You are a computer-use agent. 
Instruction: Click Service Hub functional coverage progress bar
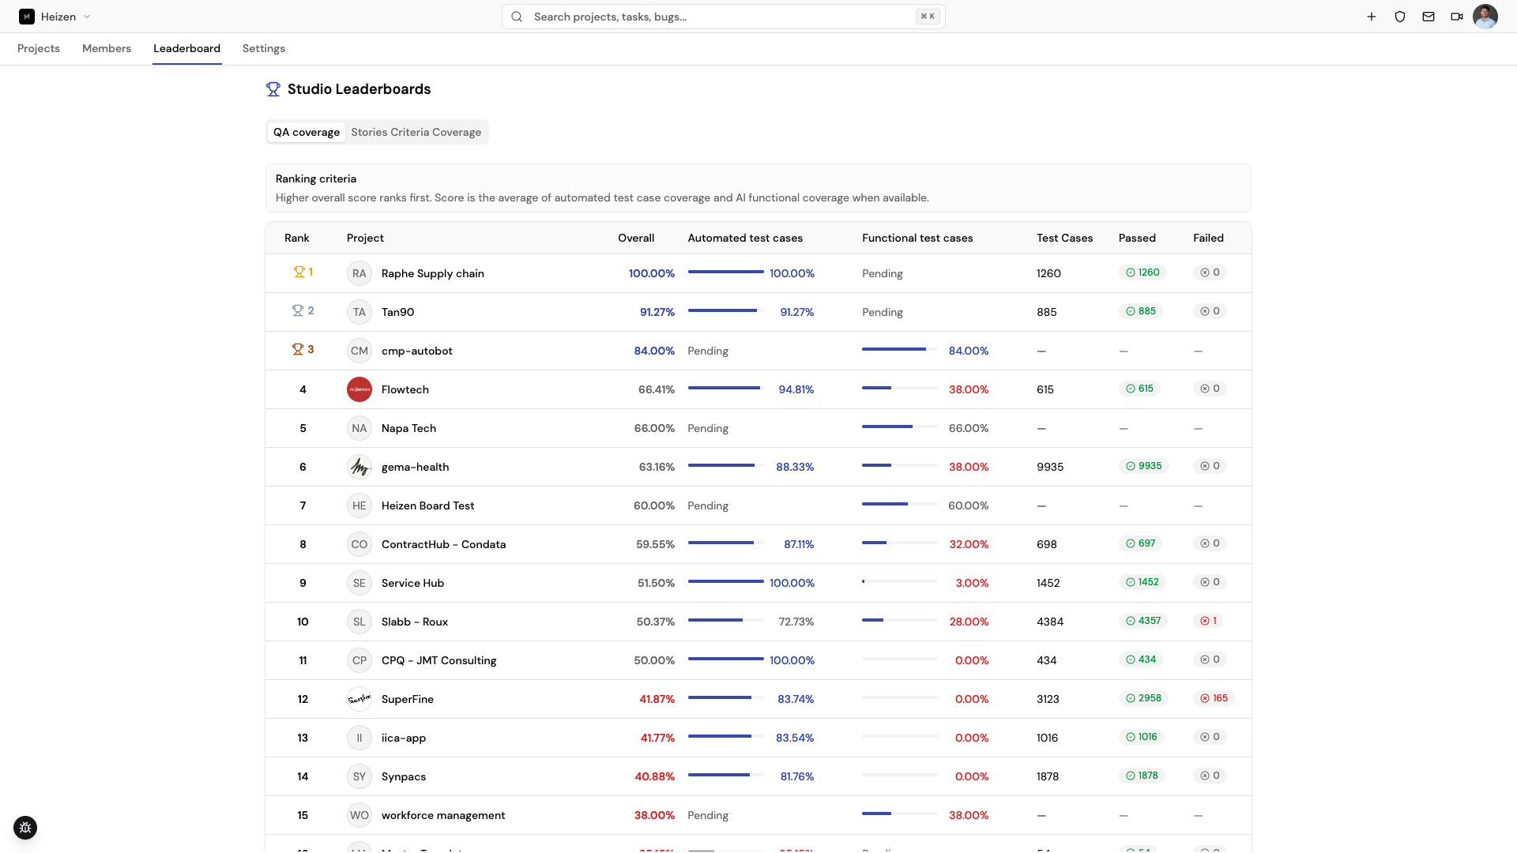click(x=899, y=581)
